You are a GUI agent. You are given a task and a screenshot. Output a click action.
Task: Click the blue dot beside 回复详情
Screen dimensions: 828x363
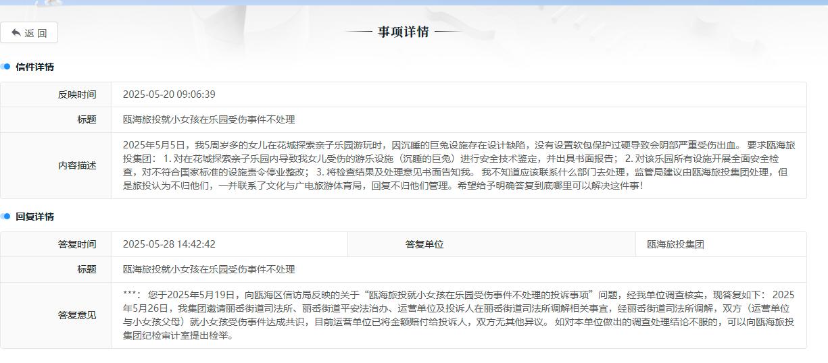click(6, 217)
